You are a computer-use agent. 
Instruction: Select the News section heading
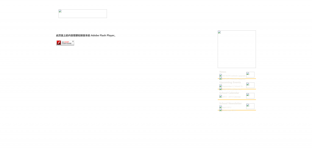pos(223,72)
